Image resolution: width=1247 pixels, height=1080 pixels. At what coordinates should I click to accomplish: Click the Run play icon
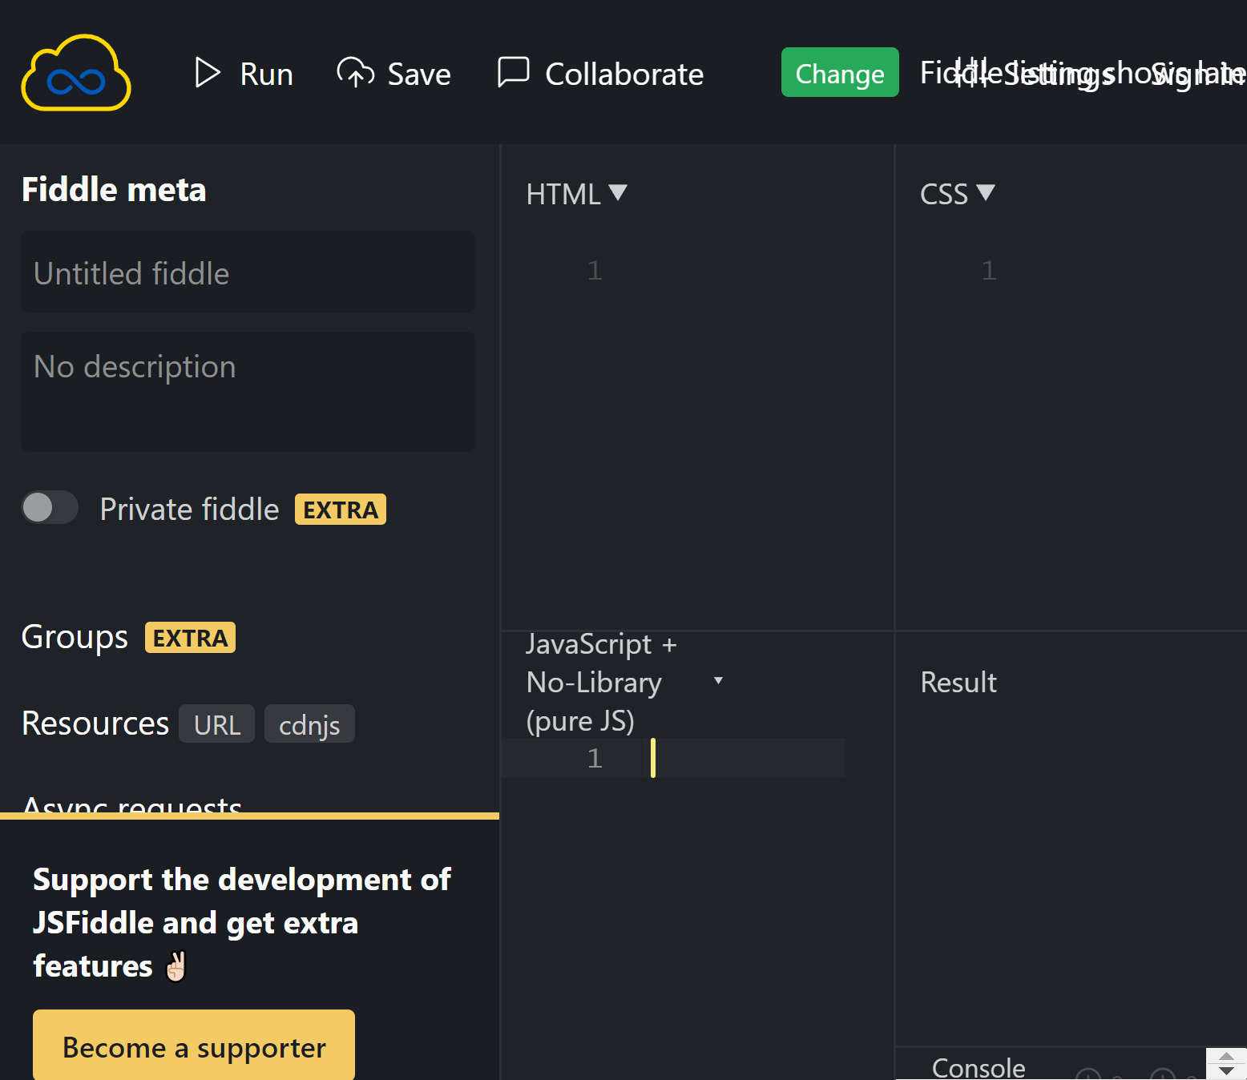pyautogui.click(x=208, y=73)
